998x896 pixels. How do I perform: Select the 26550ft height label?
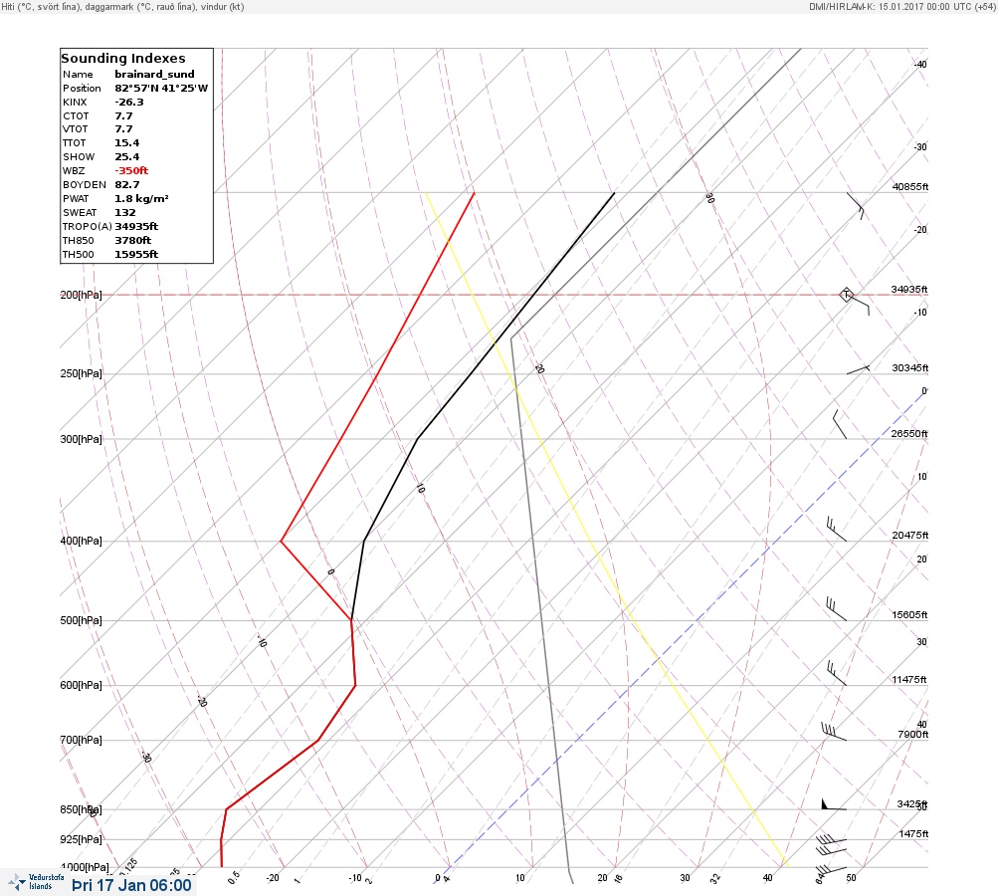[x=908, y=434]
